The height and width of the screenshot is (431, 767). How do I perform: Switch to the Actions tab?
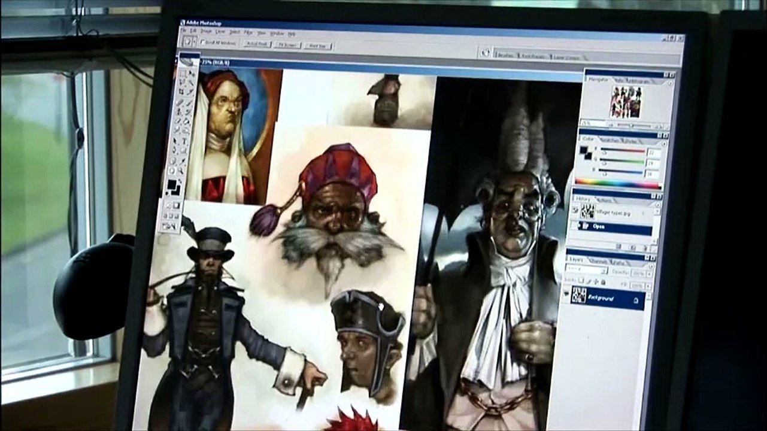[x=604, y=201]
